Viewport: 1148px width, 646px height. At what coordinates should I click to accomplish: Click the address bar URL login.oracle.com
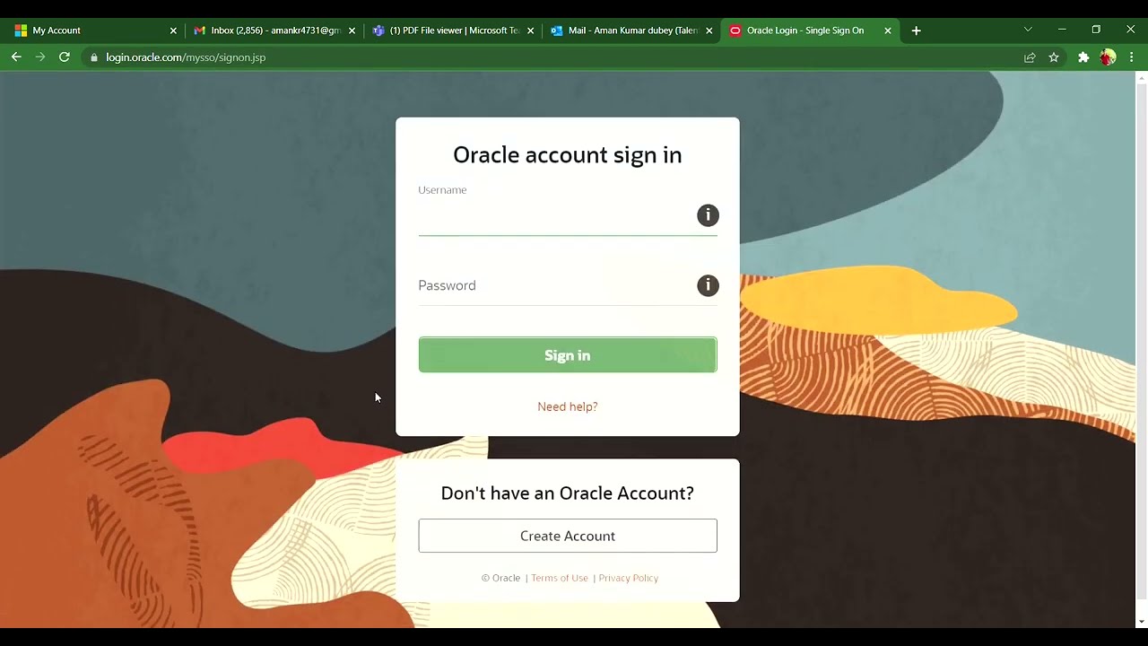tap(186, 57)
